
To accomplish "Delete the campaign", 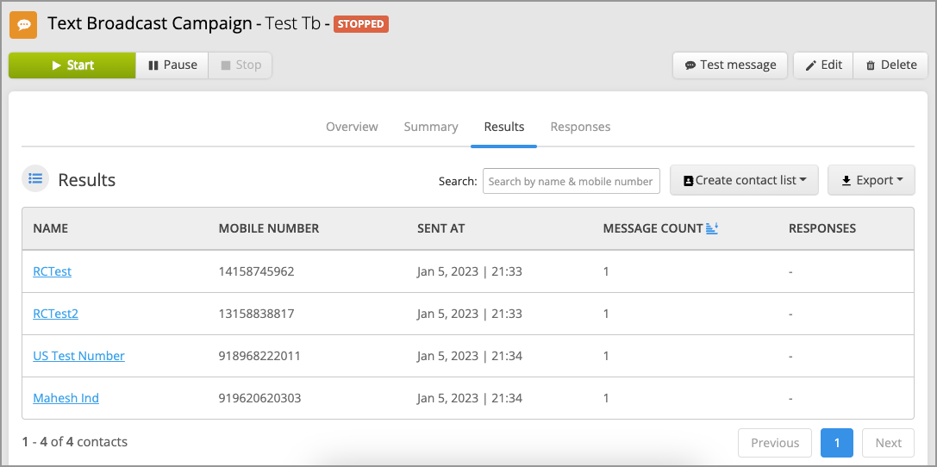I will (x=890, y=65).
